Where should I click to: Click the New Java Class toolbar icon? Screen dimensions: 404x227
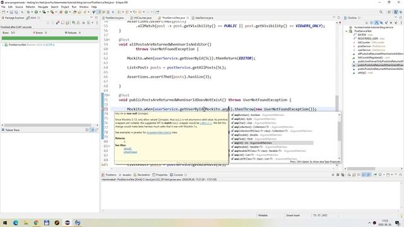(66, 12)
